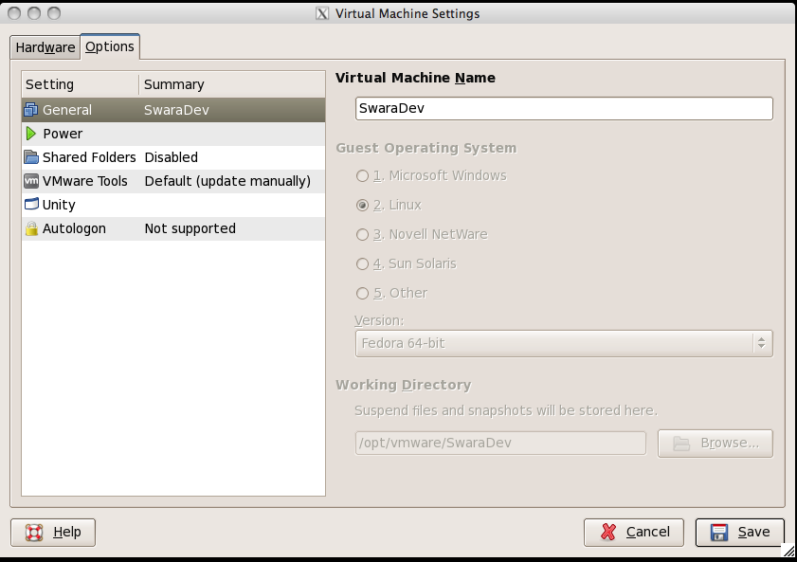This screenshot has height=562, width=797.
Task: Switch to the Options tab
Action: coord(110,46)
